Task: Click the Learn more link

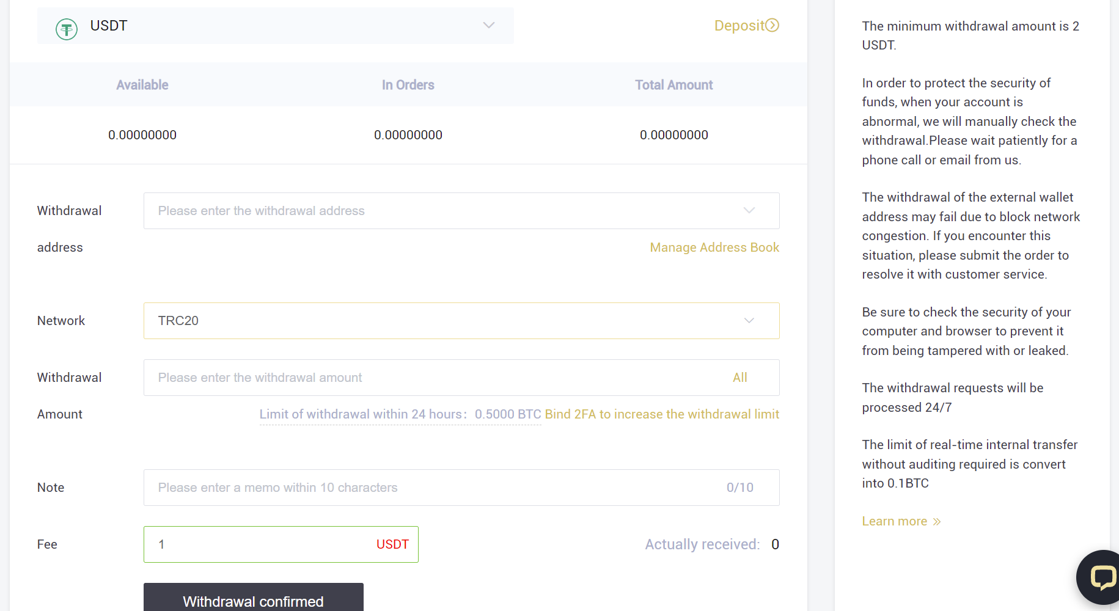Action: click(x=894, y=521)
